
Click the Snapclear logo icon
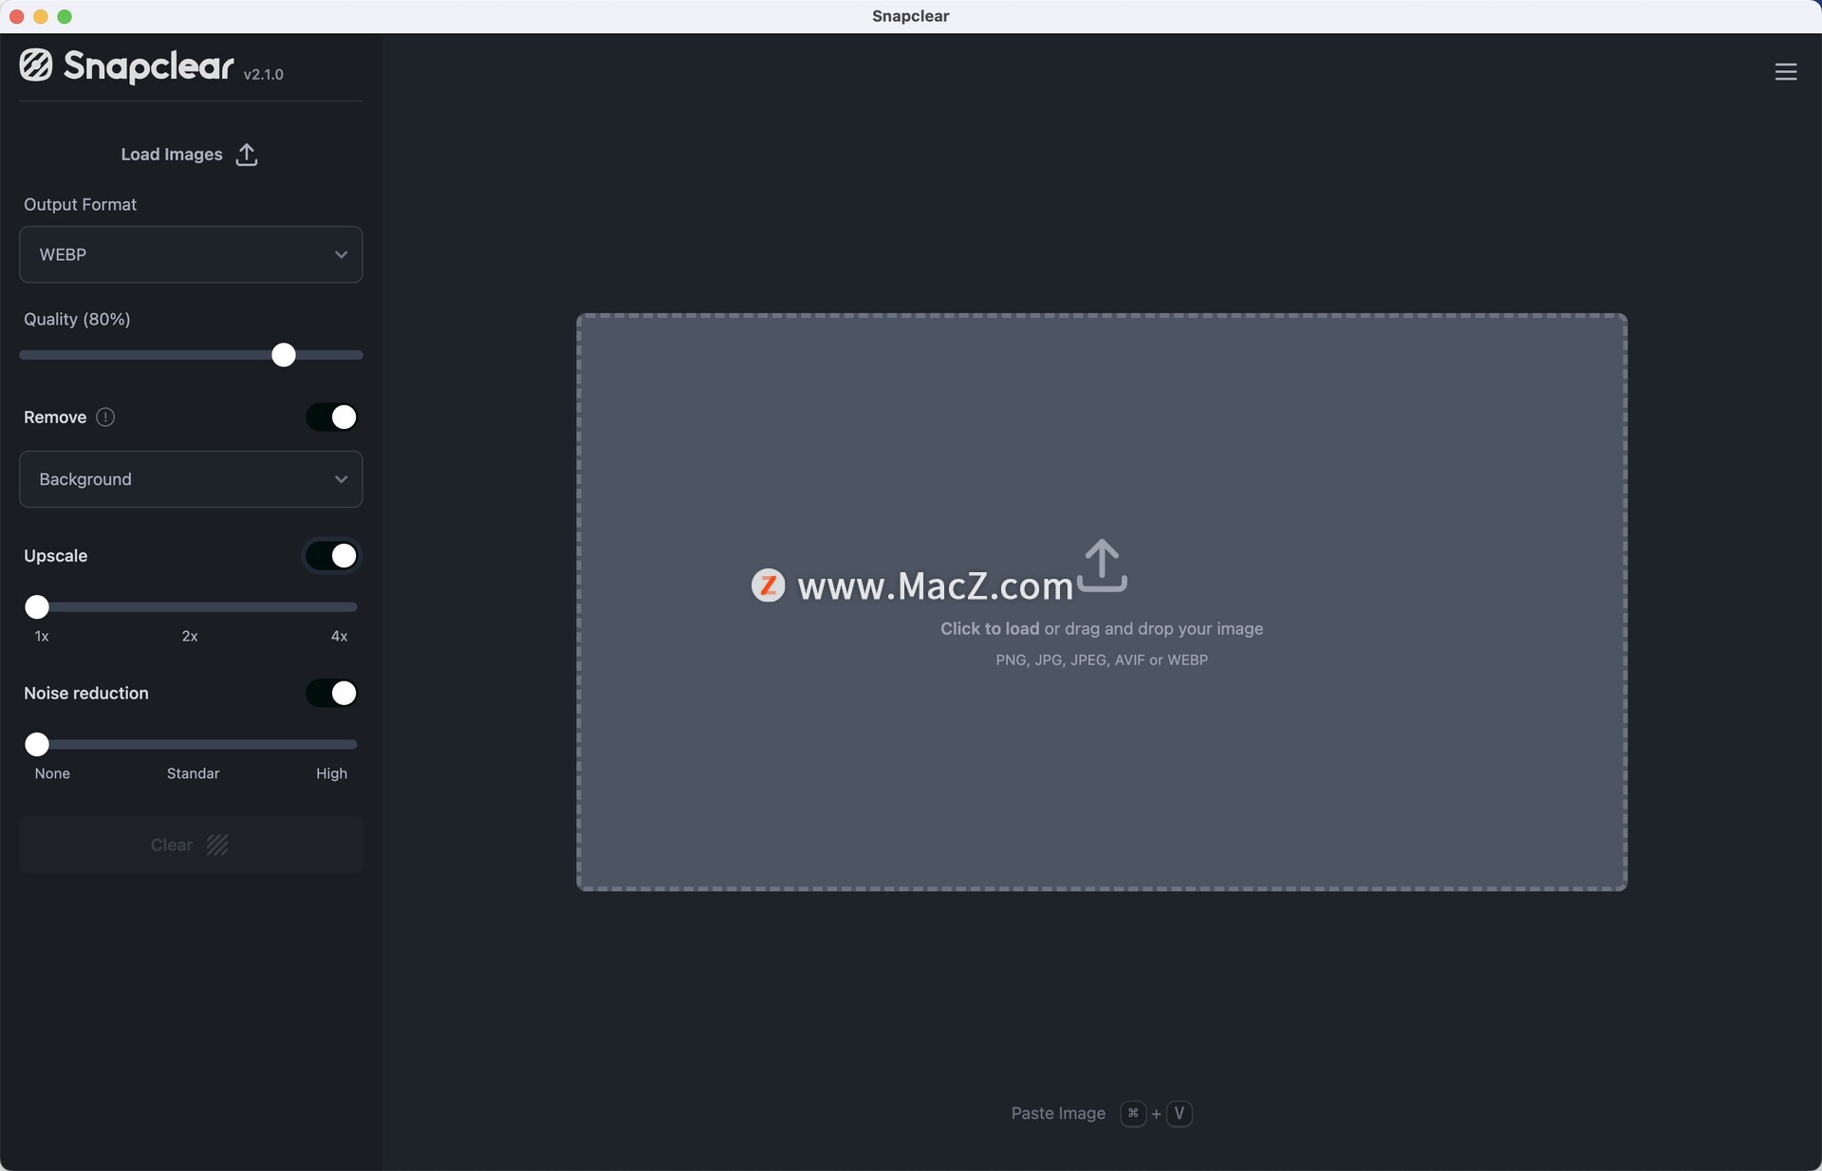point(36,65)
